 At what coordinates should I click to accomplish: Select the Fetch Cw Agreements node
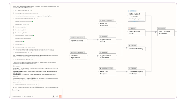(78, 57)
